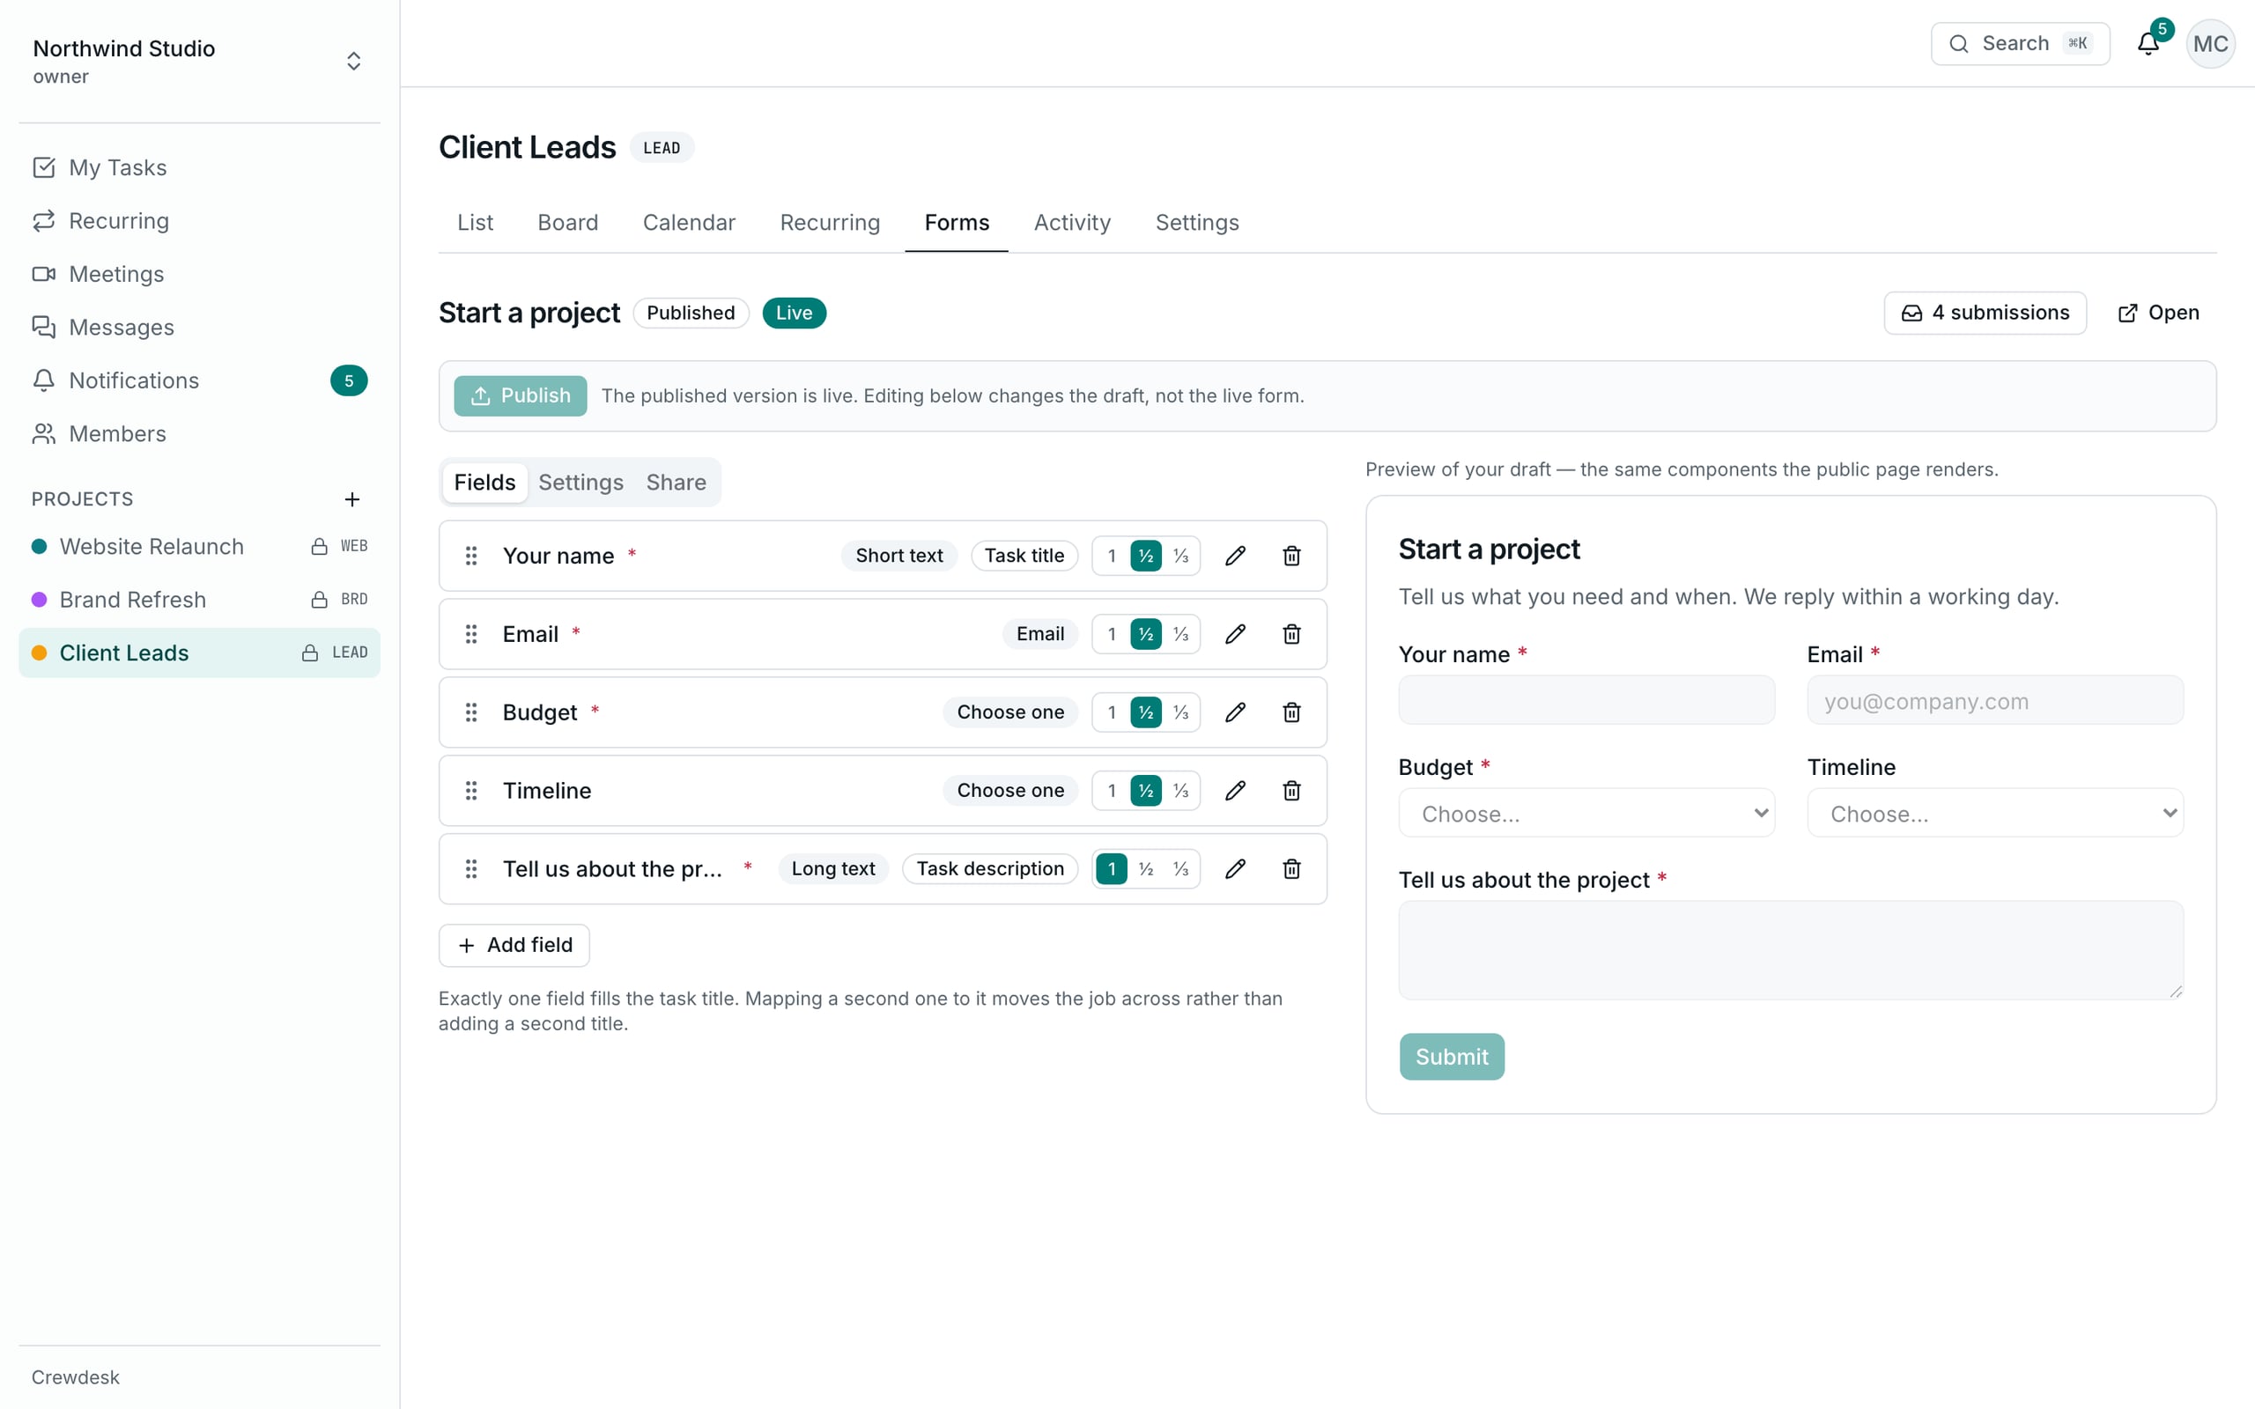Delete the Timeline field
Screen dimensions: 2255x1409
pos(1291,790)
